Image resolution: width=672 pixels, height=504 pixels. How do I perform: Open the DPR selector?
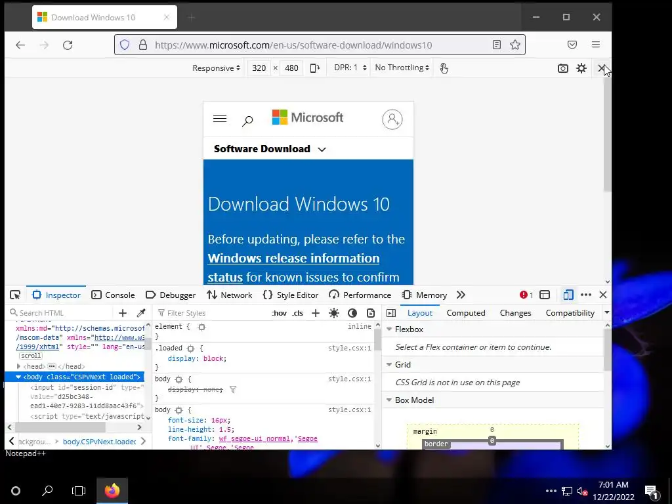350,68
